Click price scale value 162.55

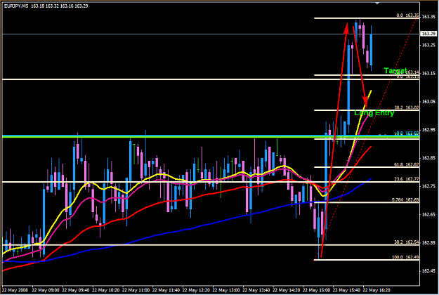[428, 242]
